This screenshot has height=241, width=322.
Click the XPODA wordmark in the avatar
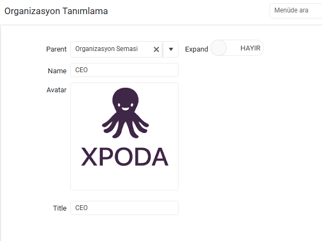(x=124, y=157)
